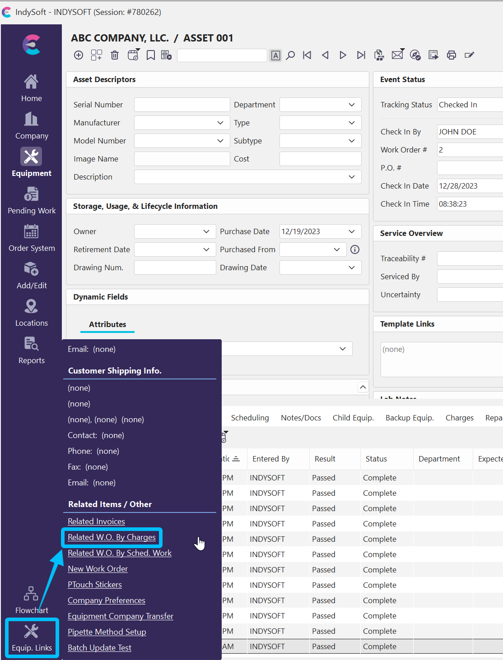Collapse the panel using the up chevron
The width and height of the screenshot is (503, 660).
coord(363,387)
